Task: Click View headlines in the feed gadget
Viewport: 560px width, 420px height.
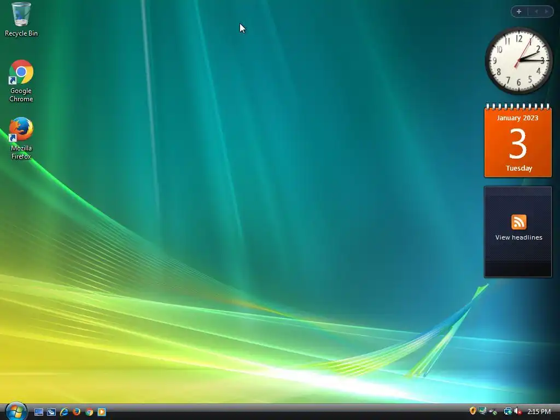Action: [x=518, y=237]
